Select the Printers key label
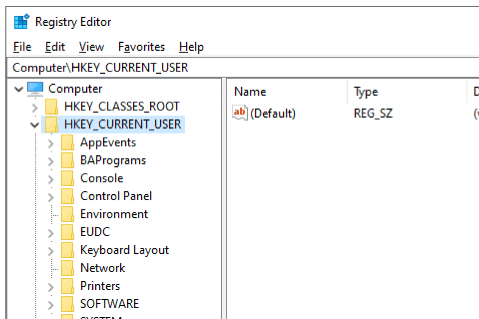 point(100,286)
